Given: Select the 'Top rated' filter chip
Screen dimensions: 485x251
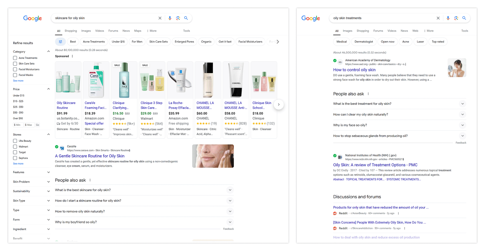Looking at the screenshot, I should pos(438,42).
